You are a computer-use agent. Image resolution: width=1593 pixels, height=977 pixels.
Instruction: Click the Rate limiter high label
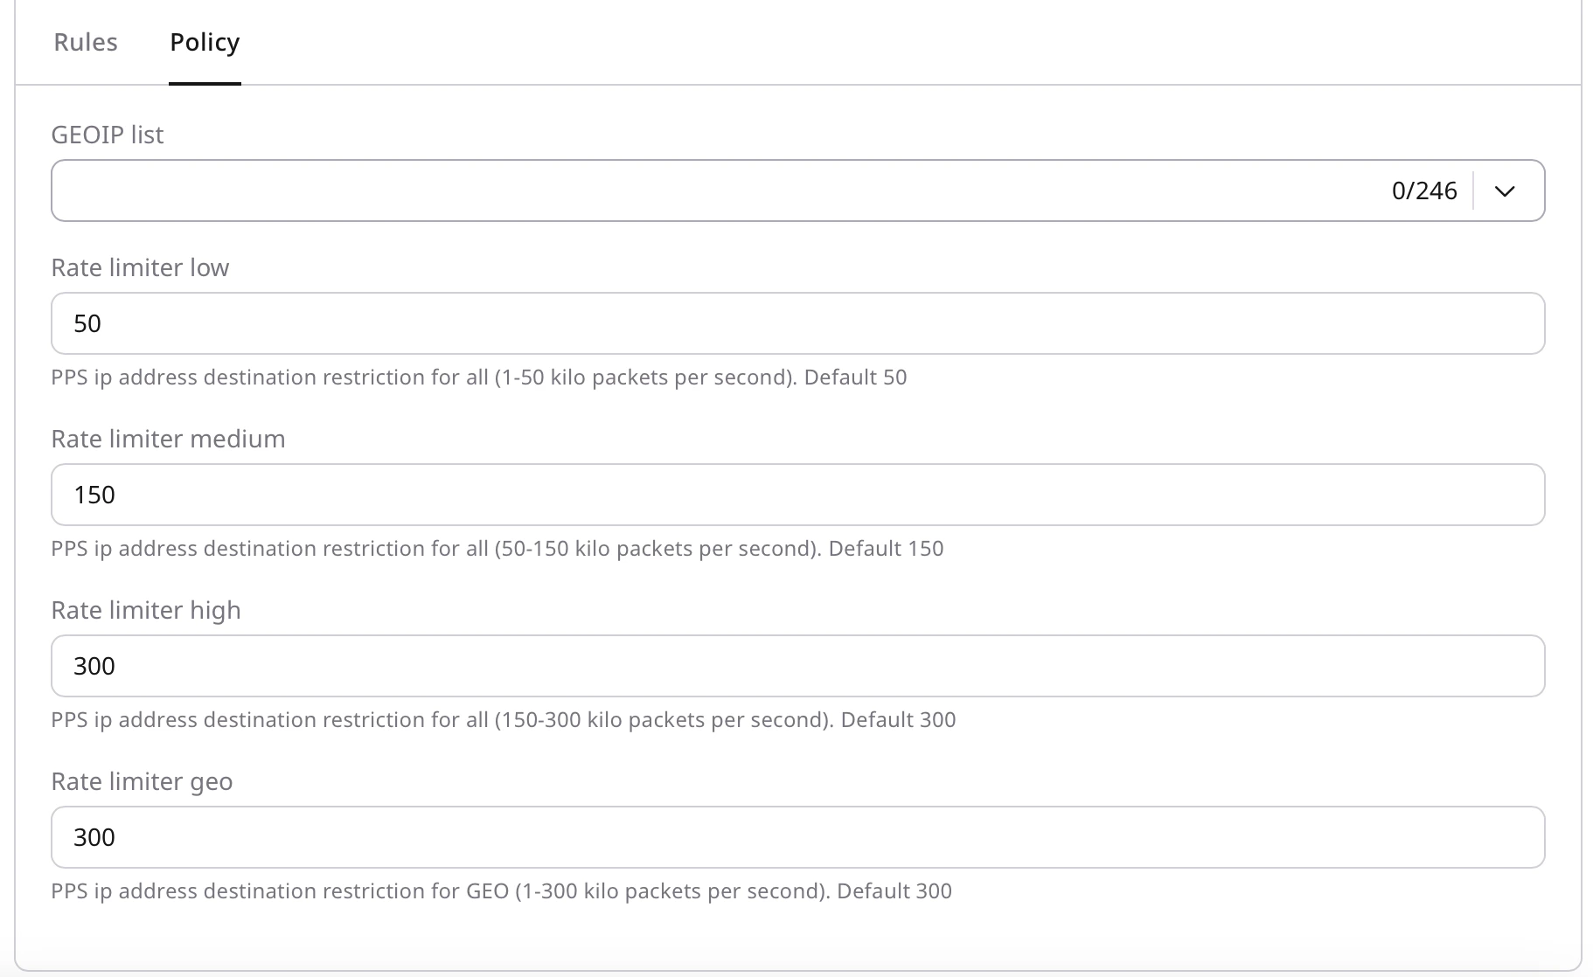click(146, 610)
